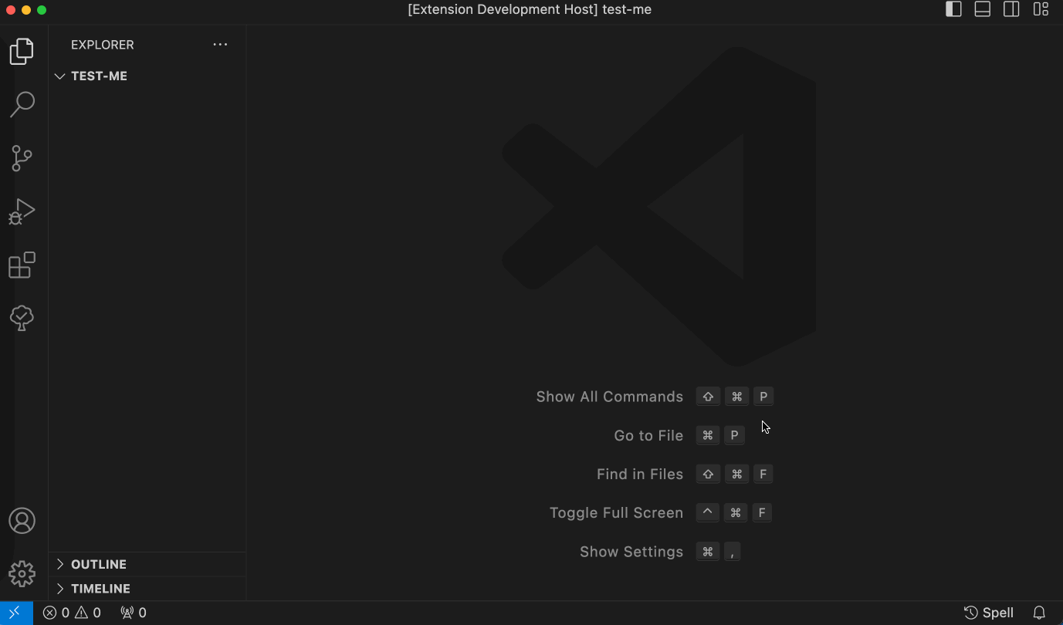Open the Accounts menu
The width and height of the screenshot is (1063, 625).
click(x=22, y=521)
